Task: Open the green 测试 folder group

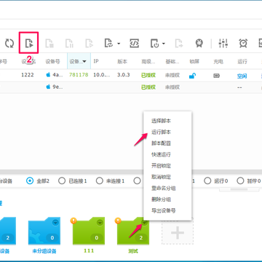Action: 133,231
